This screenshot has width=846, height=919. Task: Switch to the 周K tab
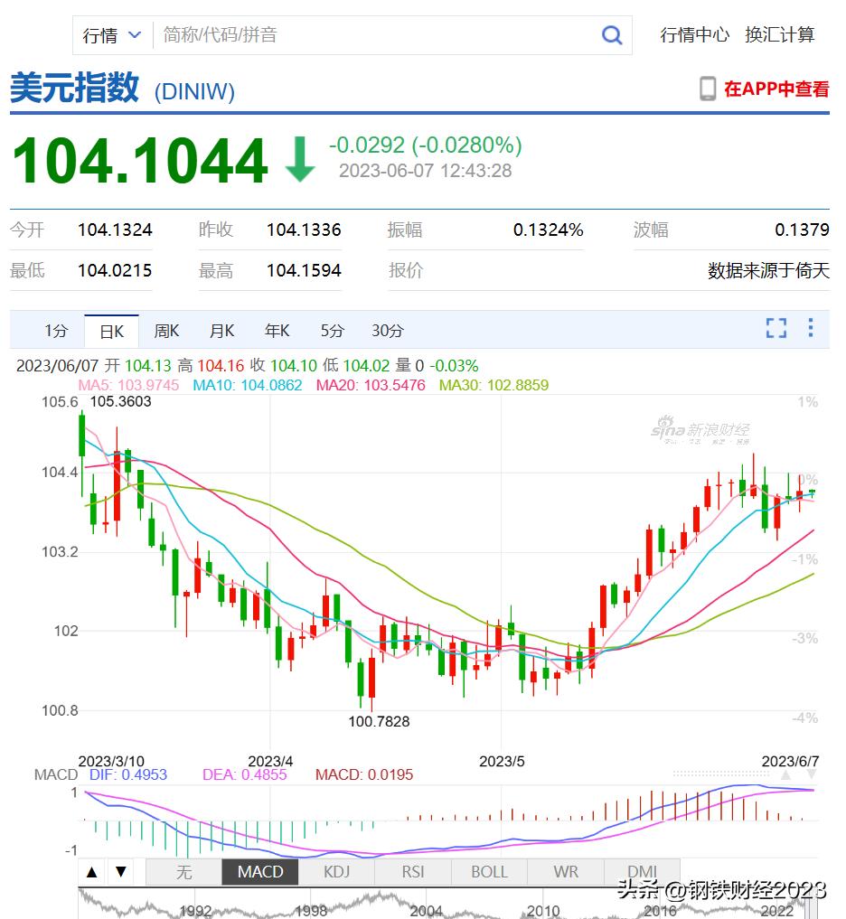point(166,331)
